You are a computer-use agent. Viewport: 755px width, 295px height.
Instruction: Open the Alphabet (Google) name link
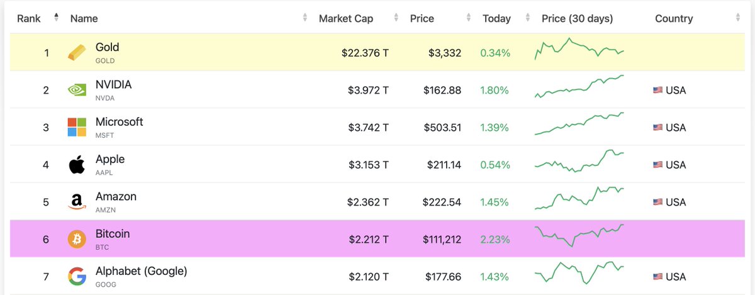click(141, 271)
